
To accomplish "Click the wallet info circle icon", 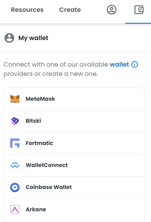I will [135, 65].
